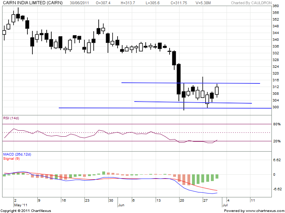285x213 pixels.
Task: Click the C=311.75 closing price value
Action: [178, 3]
